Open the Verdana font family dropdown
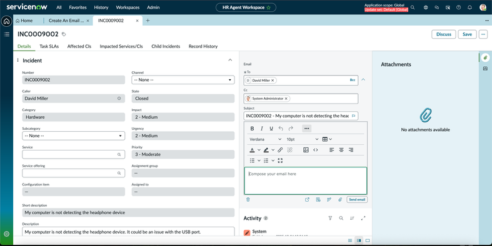 coord(266,139)
